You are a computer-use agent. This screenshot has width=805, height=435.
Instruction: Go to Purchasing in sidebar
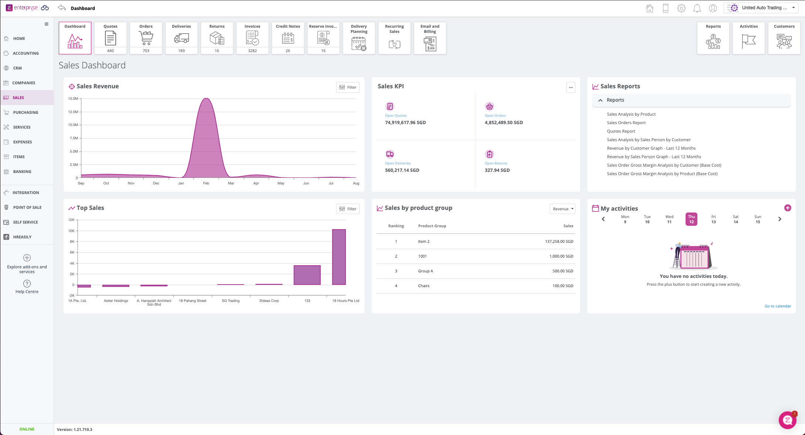[x=26, y=112]
